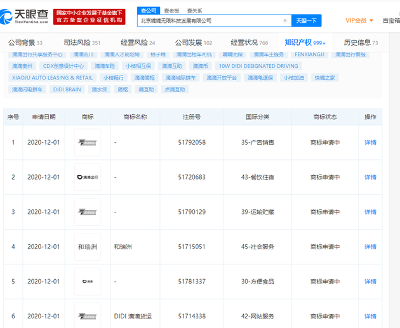Click the company name search field

[210, 21]
